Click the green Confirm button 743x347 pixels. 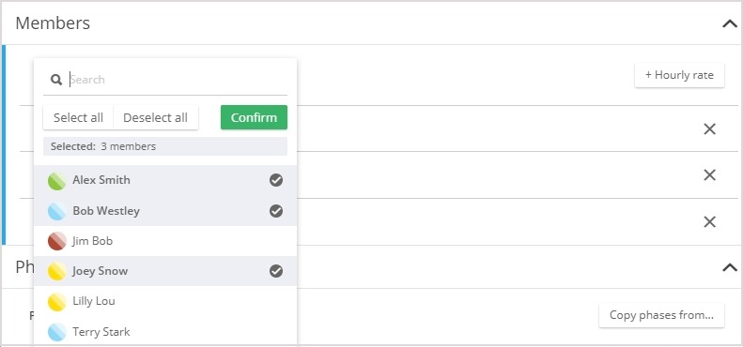pos(254,117)
